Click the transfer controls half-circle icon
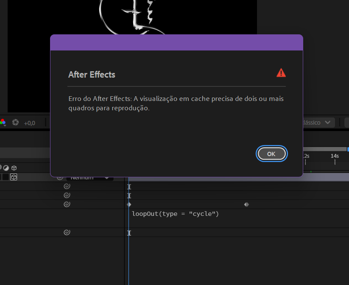 [6, 168]
